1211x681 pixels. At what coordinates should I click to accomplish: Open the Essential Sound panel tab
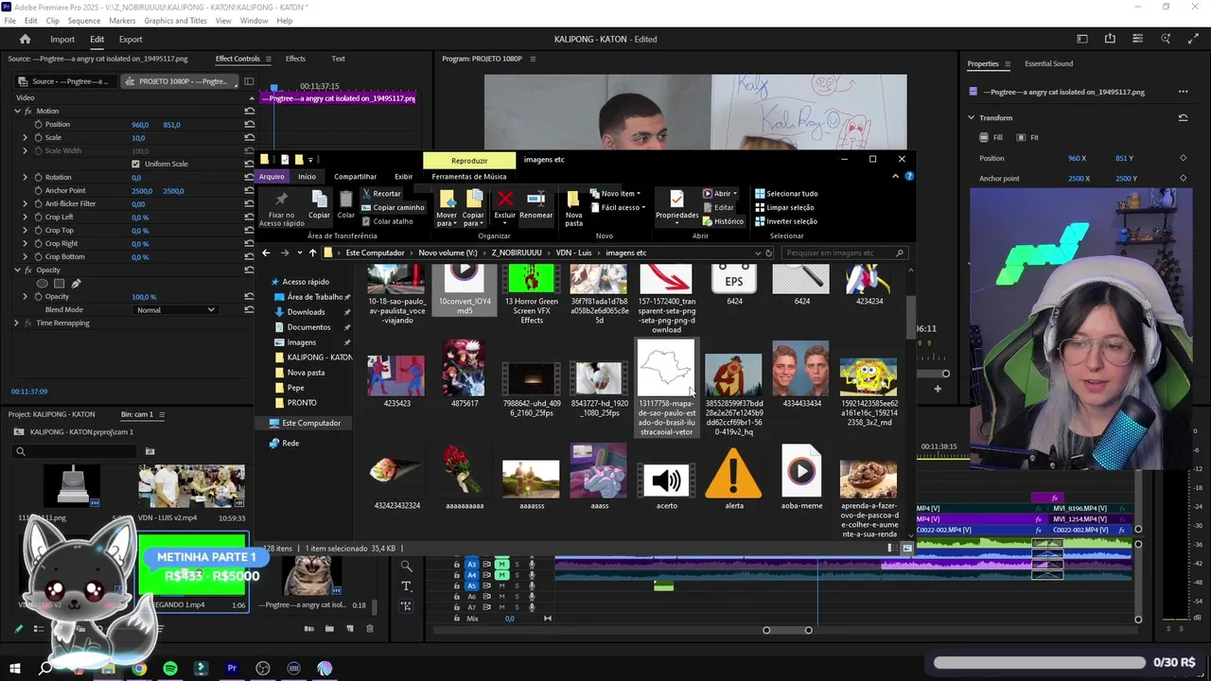(1048, 63)
